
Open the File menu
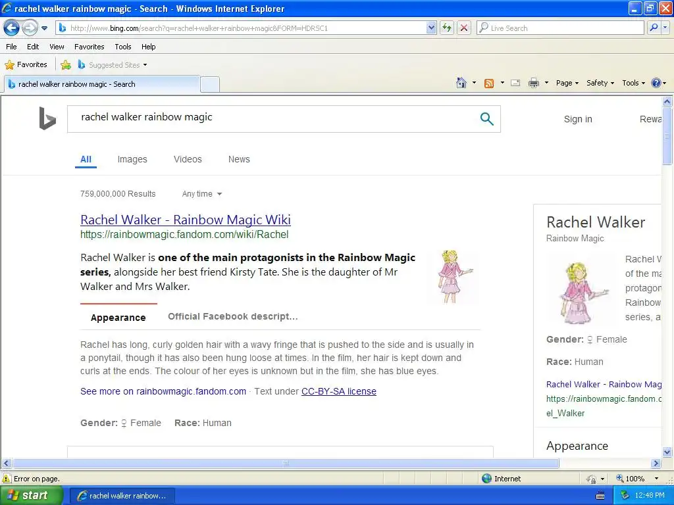(x=12, y=47)
